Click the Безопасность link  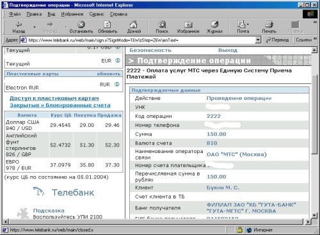click(150, 51)
